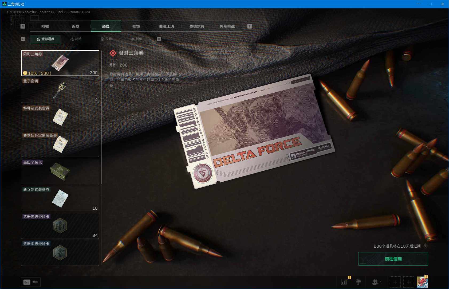Click the Q previous-tab key icon
This screenshot has width=449, height=289.
23,26
